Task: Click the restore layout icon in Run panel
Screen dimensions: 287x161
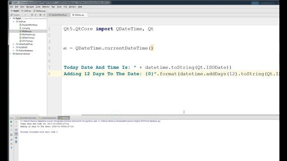Action: click(11, 135)
